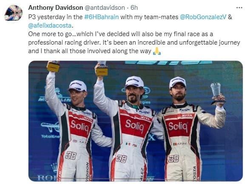Open the @RobGonzalezV mention
Viewport: 250px width, 184px height.
[203, 17]
